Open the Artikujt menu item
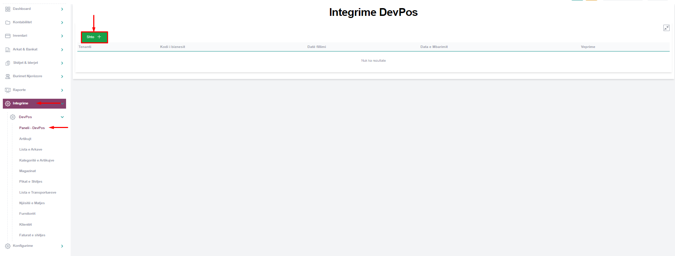Screen dimensions: 675x256 coord(25,139)
